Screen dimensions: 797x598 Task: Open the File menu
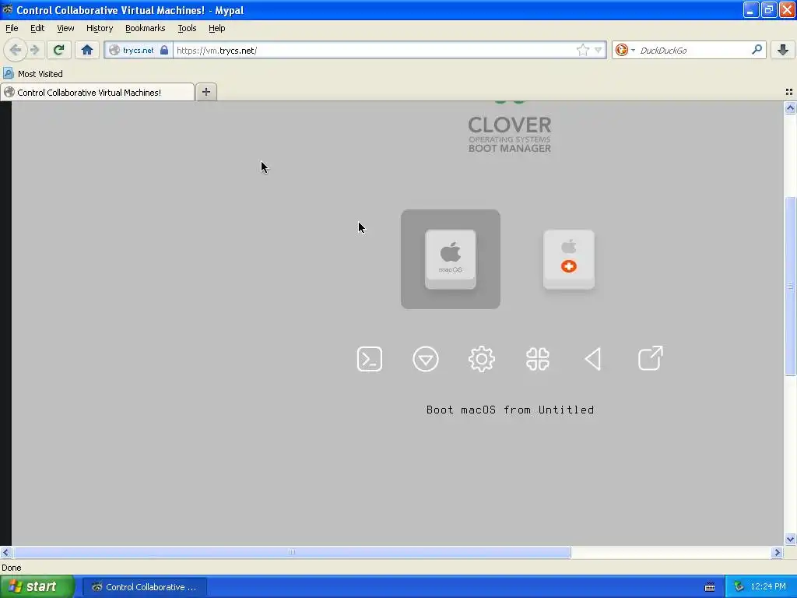pyautogui.click(x=12, y=28)
